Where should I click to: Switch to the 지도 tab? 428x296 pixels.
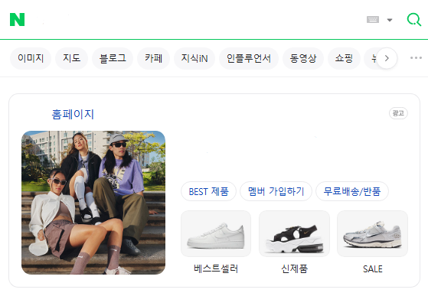click(71, 58)
